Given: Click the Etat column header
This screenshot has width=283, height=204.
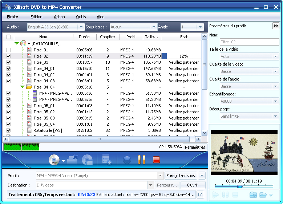Looking at the screenshot, I should click(184, 37).
